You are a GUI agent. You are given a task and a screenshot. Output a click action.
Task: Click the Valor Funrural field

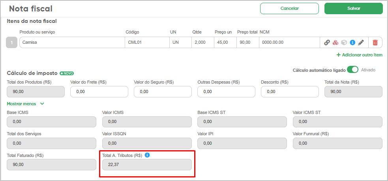pyautogui.click(x=337, y=144)
